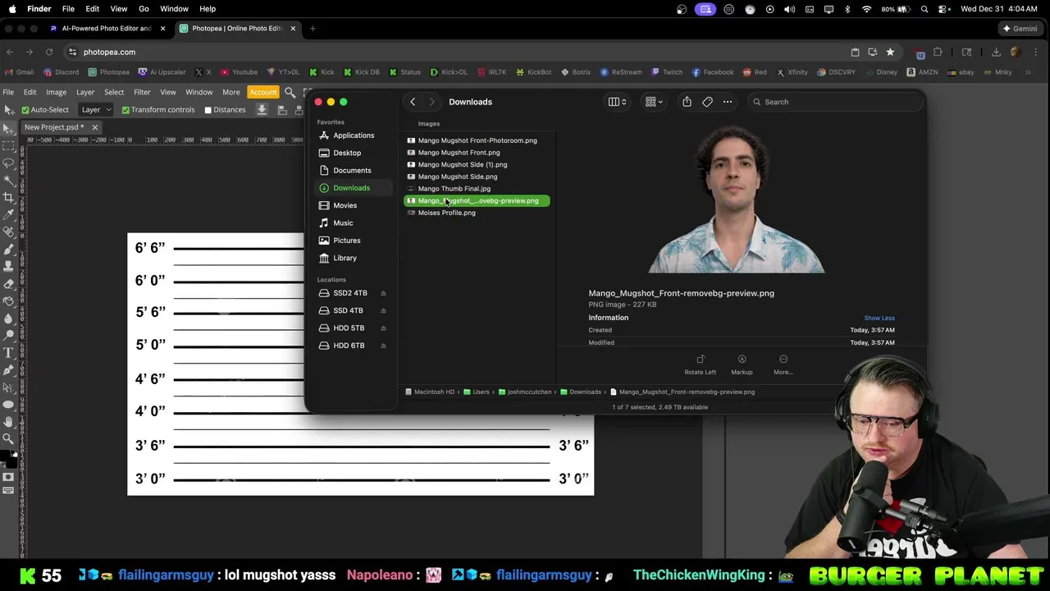Enable Distances checkbox

tap(208, 110)
